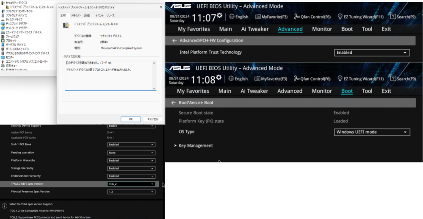Go back from Advanced\PCH-FW Configuration arrow
This screenshot has height=219, width=423.
coord(174,41)
